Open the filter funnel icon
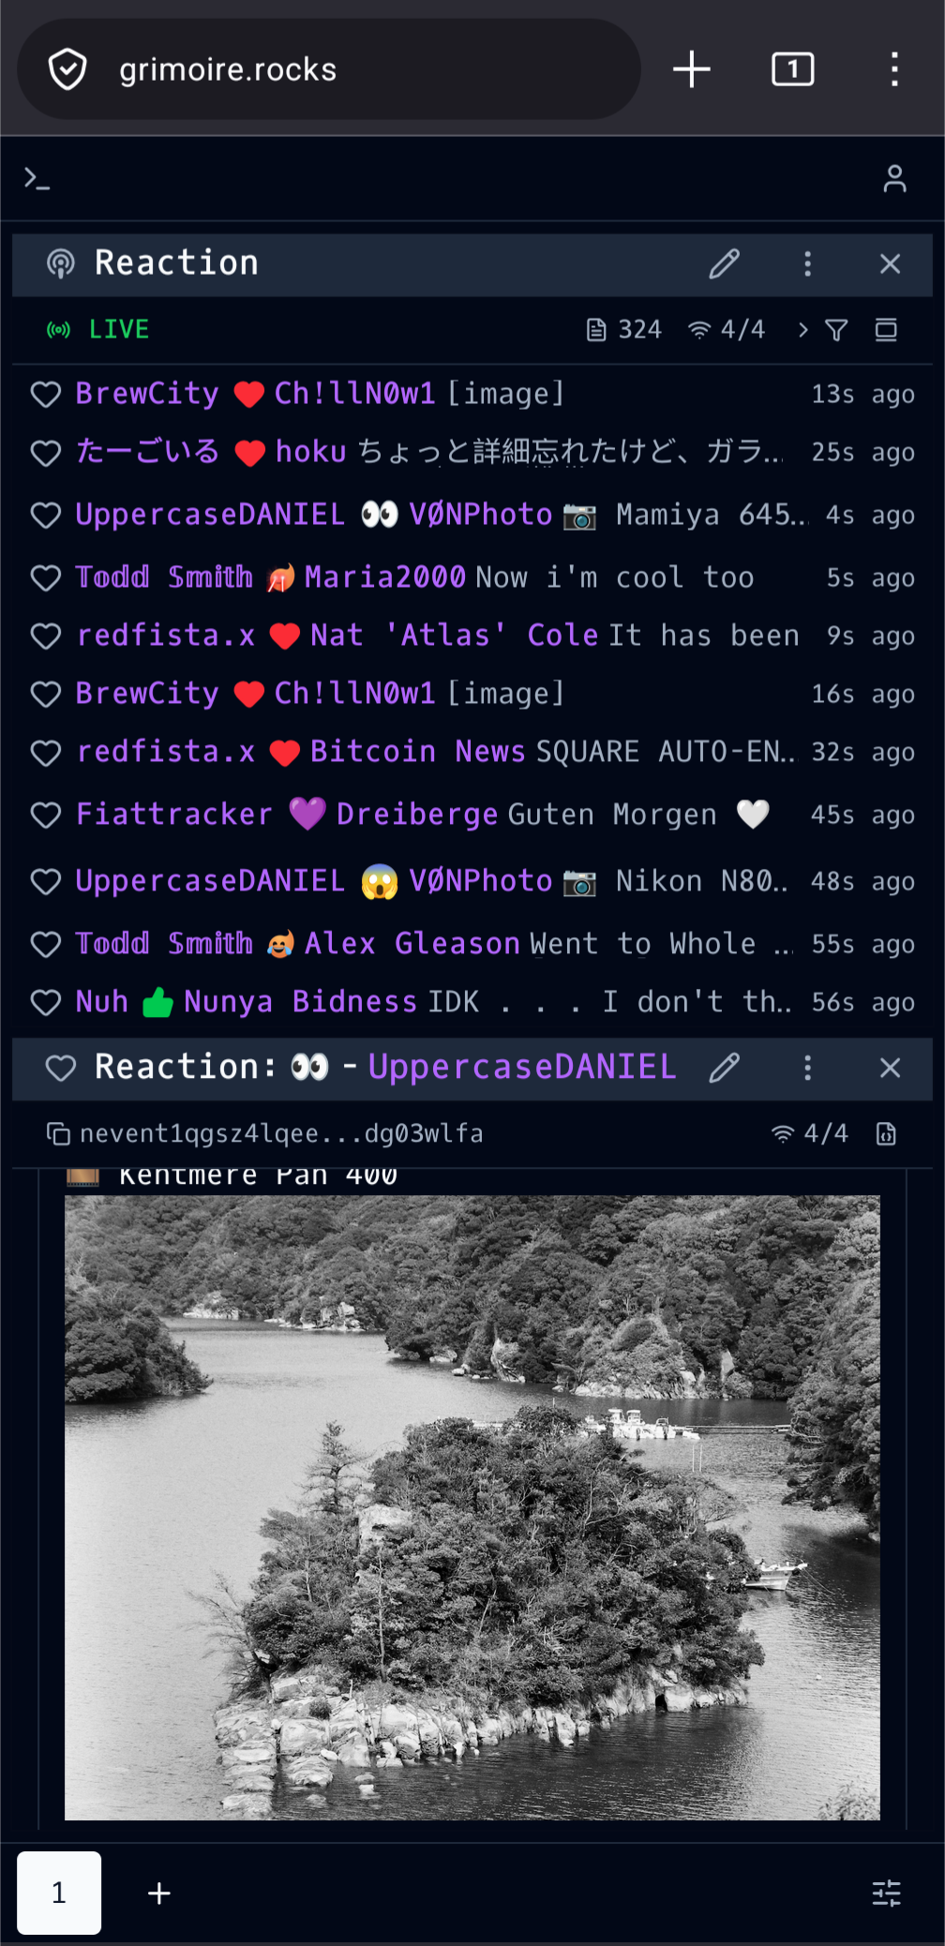The height and width of the screenshot is (1946, 945). tap(836, 330)
